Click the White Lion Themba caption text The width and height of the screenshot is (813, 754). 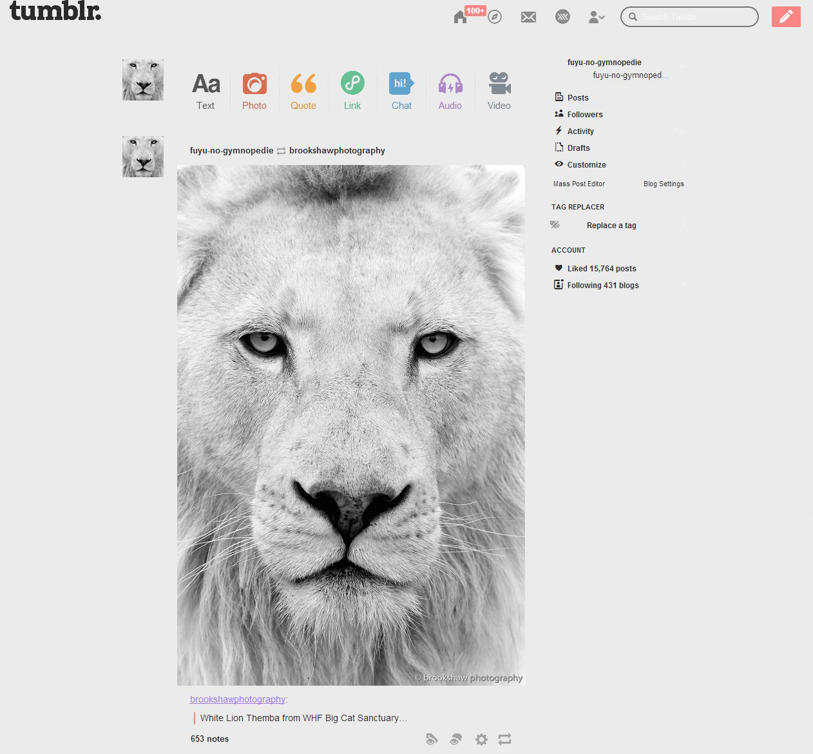click(x=303, y=718)
